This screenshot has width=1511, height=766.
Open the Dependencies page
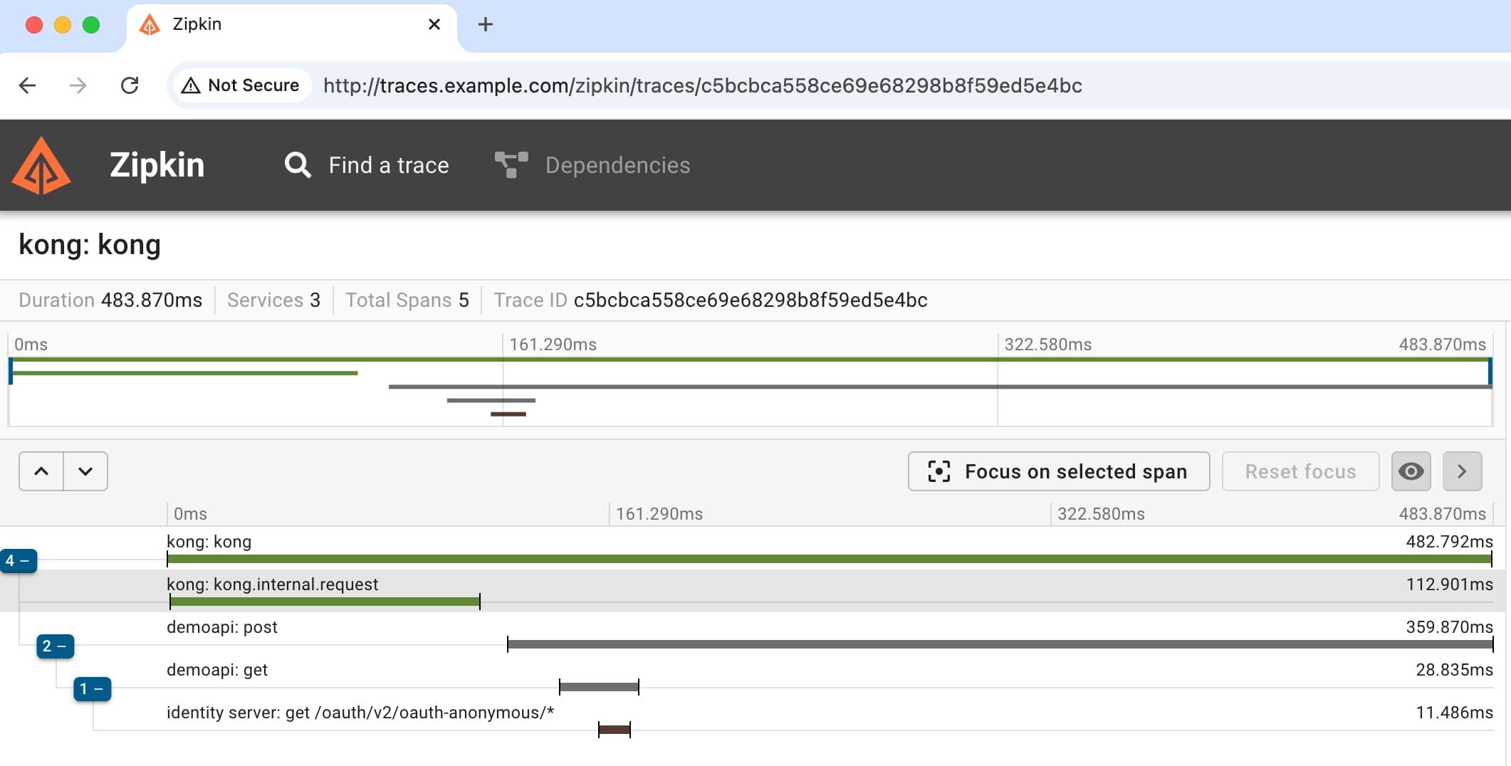[x=617, y=165]
